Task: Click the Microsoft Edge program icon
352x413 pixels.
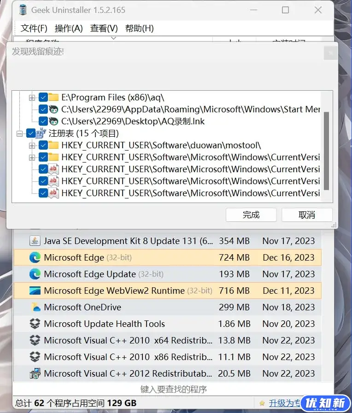Action: coord(35,258)
